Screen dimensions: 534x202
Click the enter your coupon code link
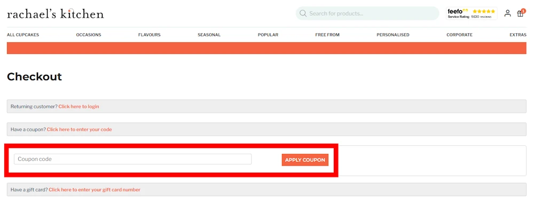tap(80, 129)
